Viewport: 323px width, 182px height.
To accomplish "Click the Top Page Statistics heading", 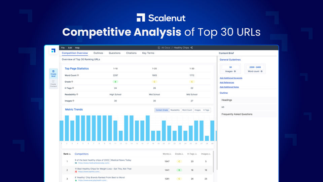I will (77, 68).
